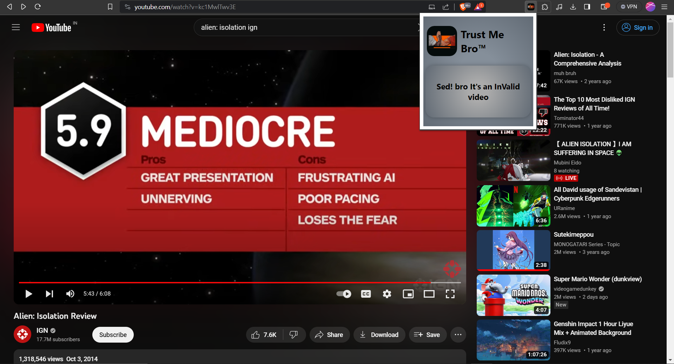The height and width of the screenshot is (364, 674).
Task: Open the Brave Shields lion icon
Action: (464, 7)
